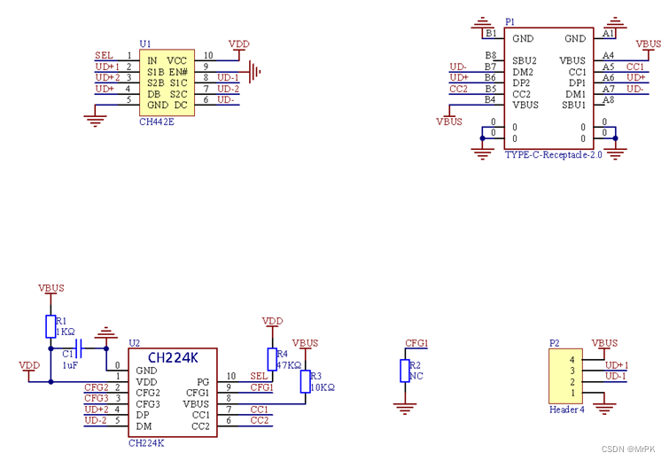Click the CC2 net label at pin B5

pos(458,89)
